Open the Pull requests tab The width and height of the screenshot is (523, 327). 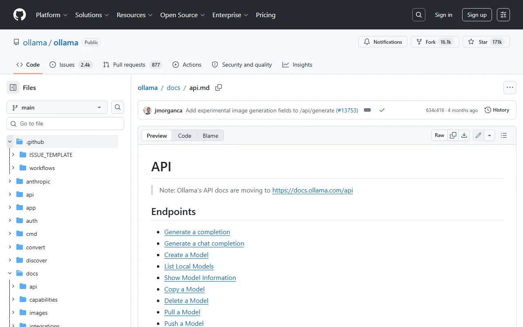[x=133, y=65]
